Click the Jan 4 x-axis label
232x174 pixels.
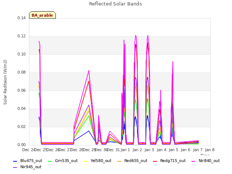(161, 150)
